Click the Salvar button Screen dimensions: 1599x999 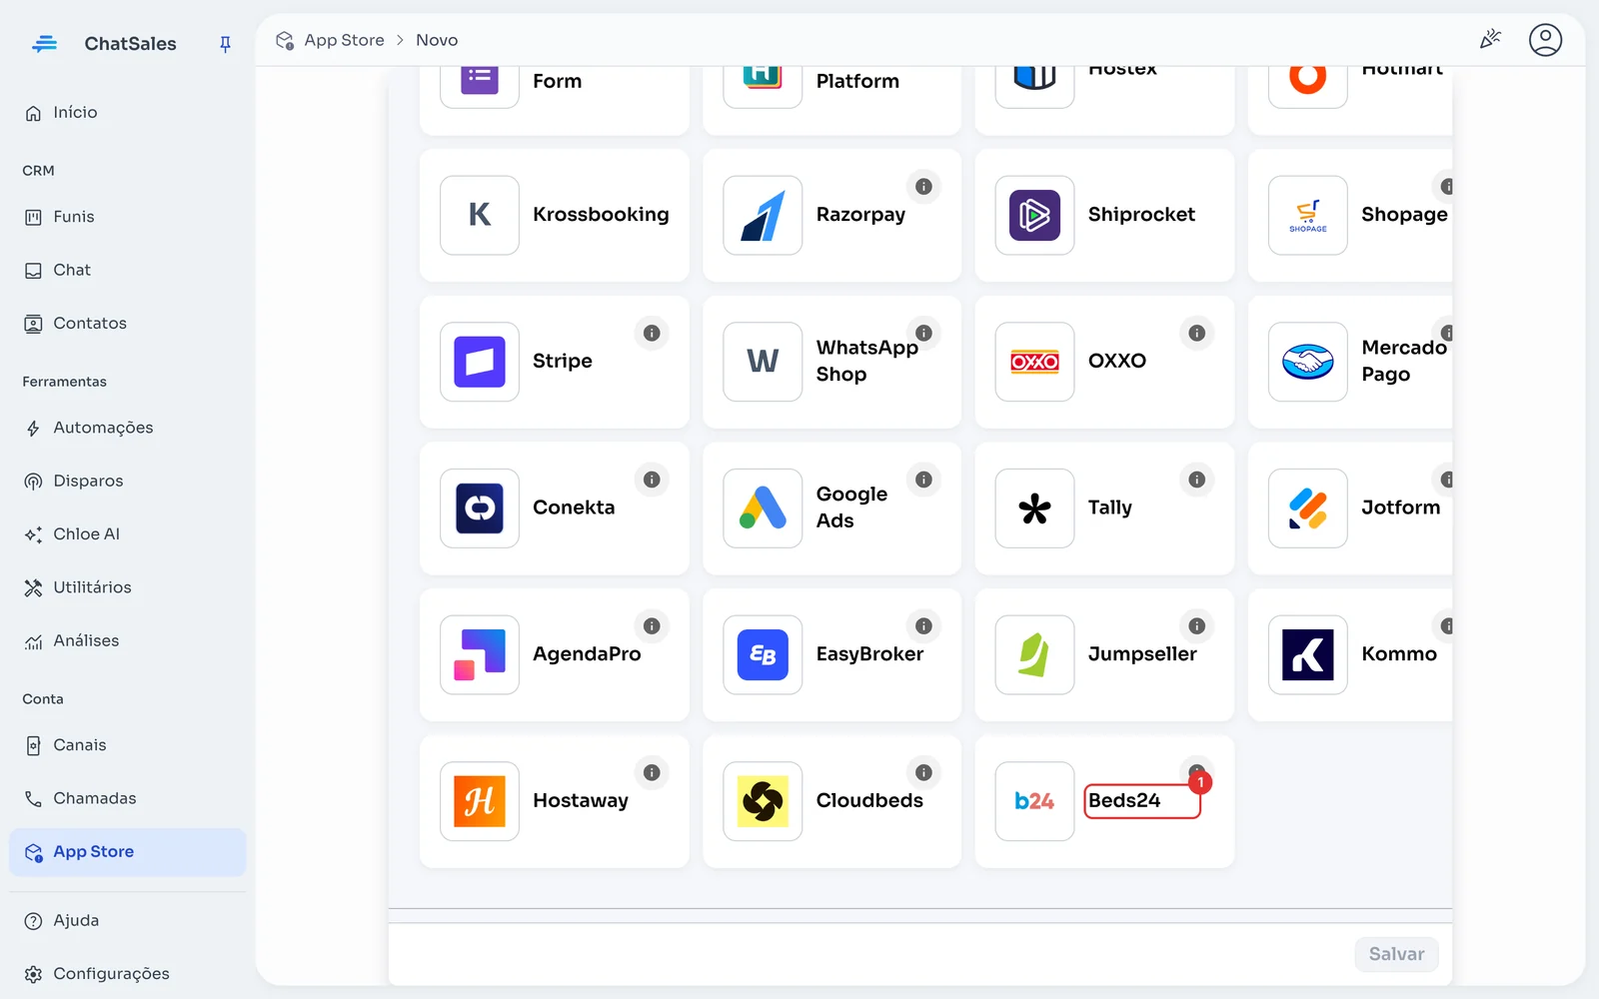[1396, 954]
